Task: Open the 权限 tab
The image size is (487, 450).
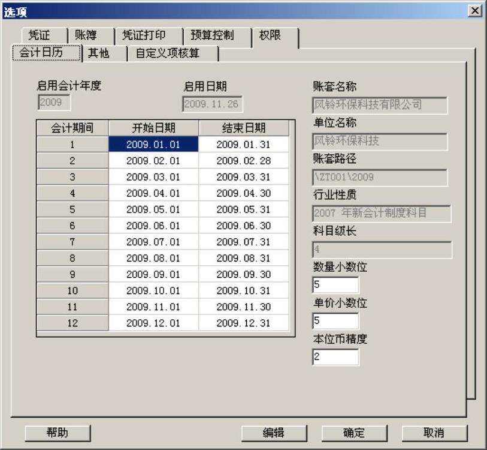Action: coord(275,37)
